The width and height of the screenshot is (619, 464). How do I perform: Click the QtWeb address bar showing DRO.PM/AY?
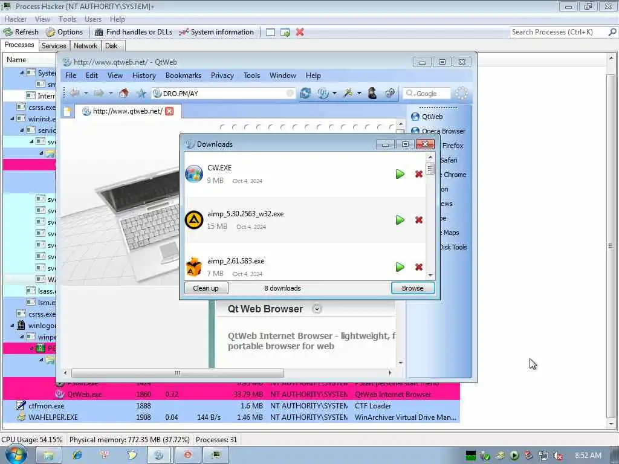coord(224,94)
